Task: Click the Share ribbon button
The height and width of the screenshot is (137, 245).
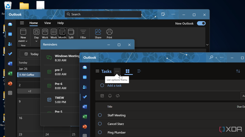Action: coord(98,34)
